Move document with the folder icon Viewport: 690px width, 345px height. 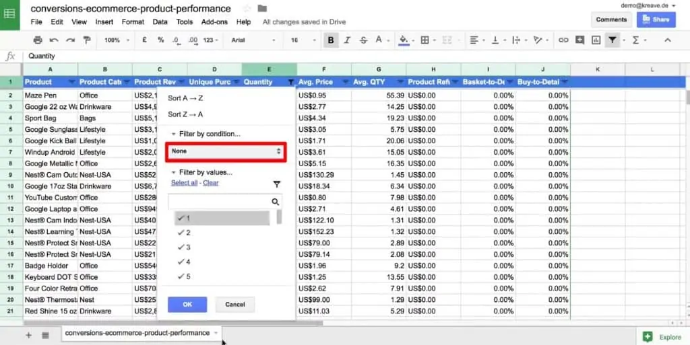[262, 8]
